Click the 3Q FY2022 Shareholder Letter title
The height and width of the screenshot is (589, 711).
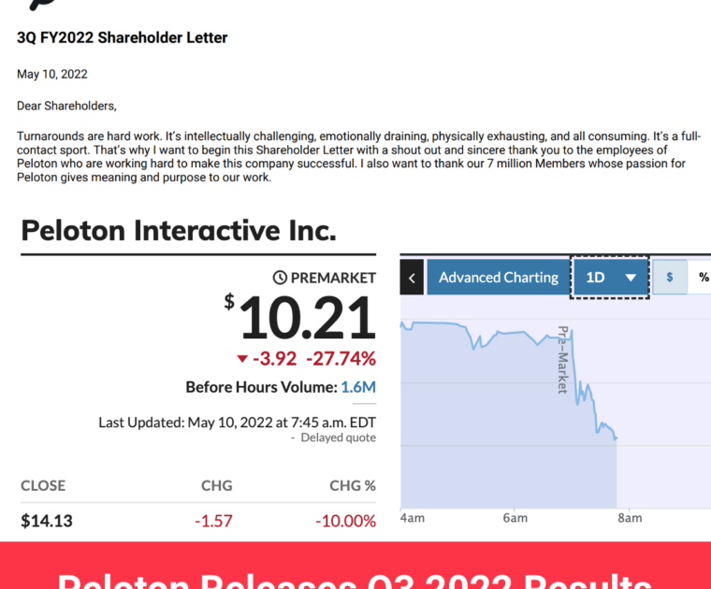(x=123, y=38)
